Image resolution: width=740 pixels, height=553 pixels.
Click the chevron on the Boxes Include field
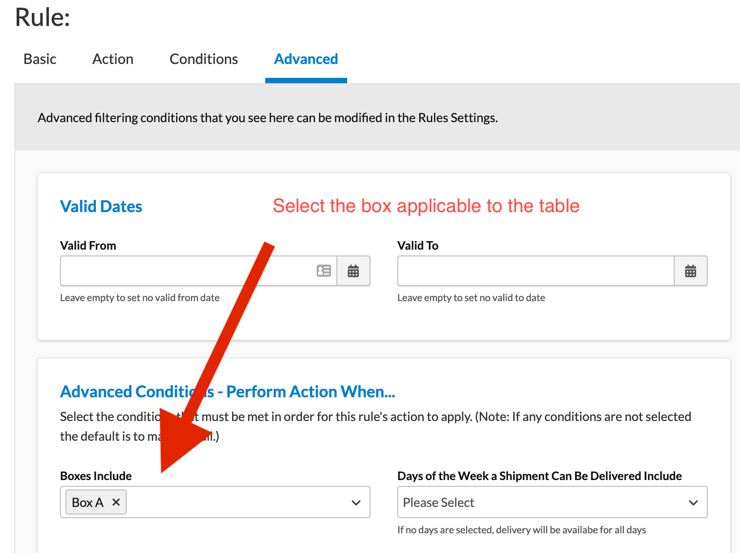(x=356, y=502)
